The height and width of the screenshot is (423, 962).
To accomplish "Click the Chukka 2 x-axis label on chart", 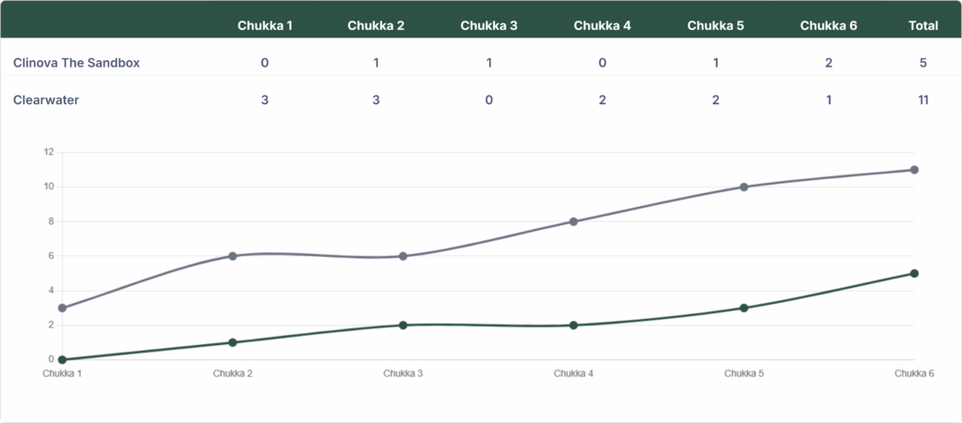I will point(232,373).
